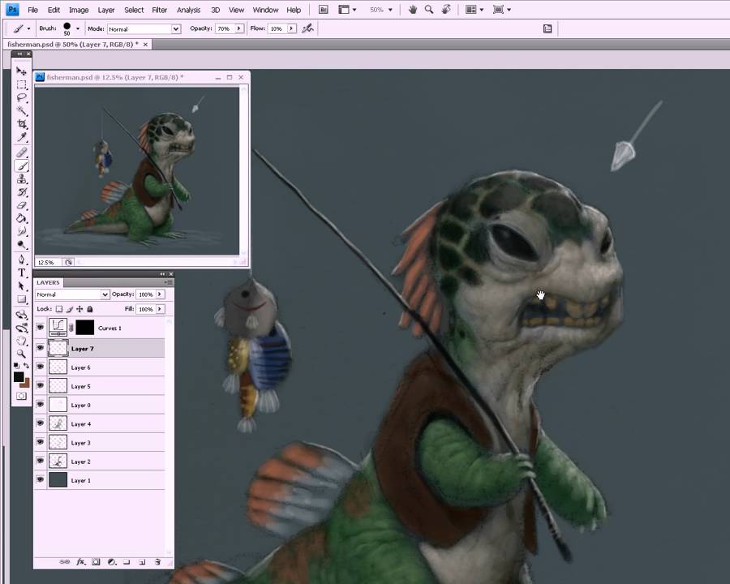This screenshot has width=730, height=584.
Task: Expand the brush Opacity slider arrow
Action: [x=238, y=28]
